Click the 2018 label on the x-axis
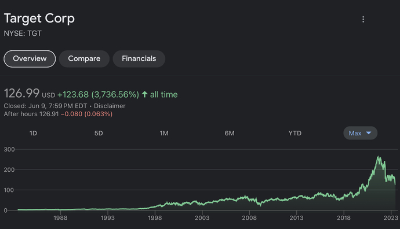The image size is (400, 229). 344,218
